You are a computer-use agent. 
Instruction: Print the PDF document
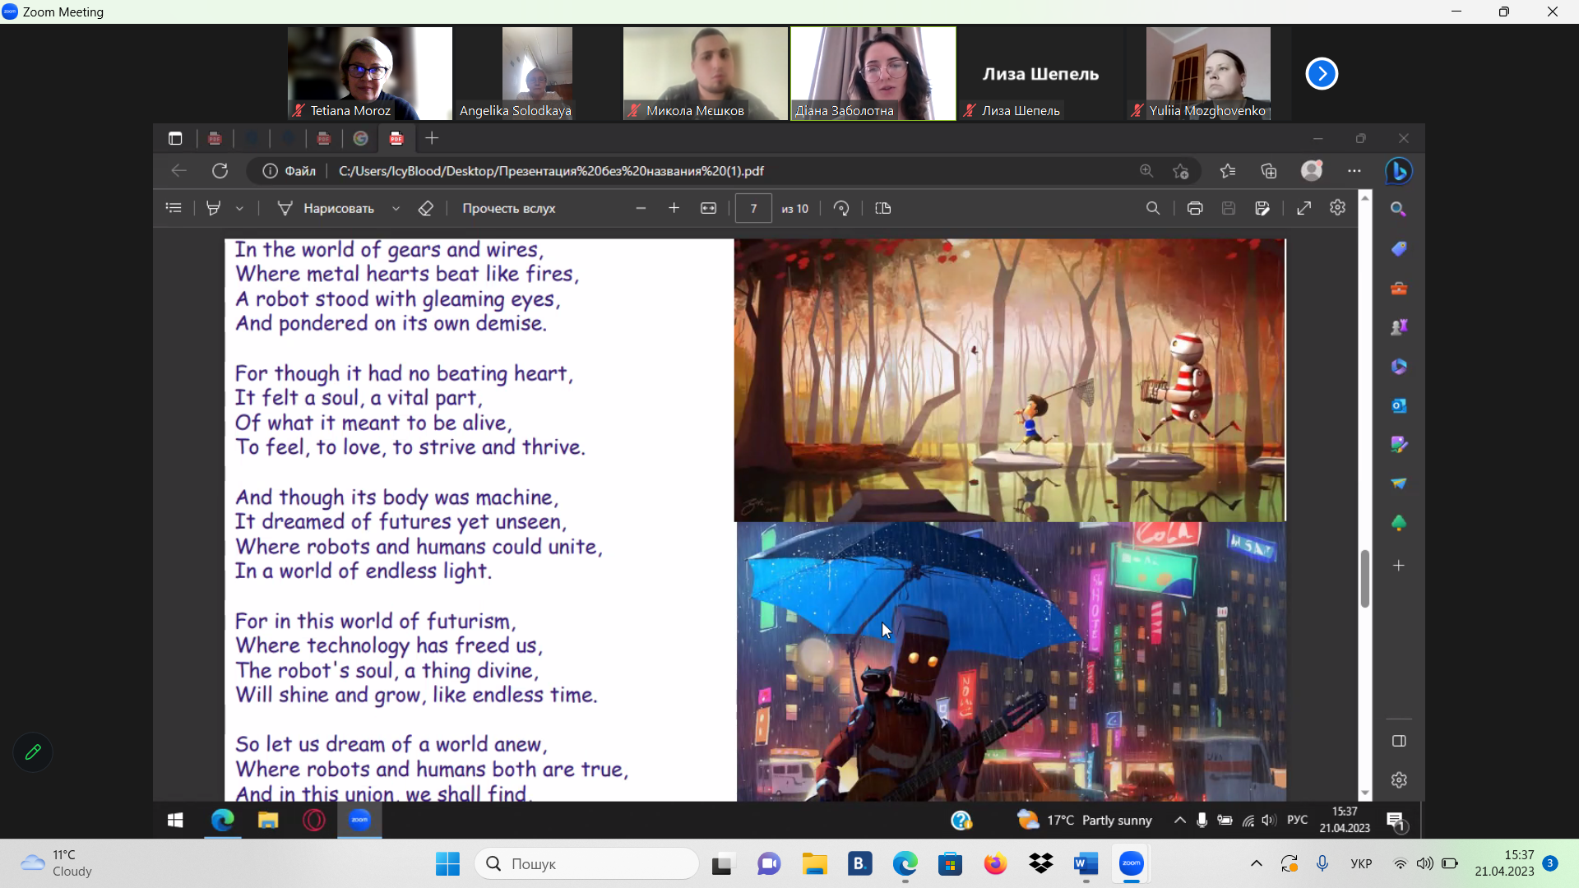[1195, 208]
